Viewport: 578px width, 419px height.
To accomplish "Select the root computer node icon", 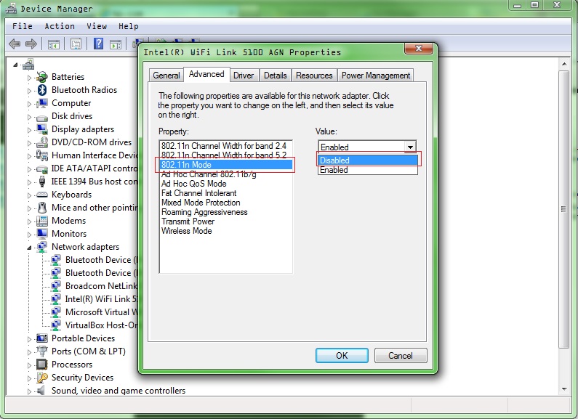I will click(28, 65).
